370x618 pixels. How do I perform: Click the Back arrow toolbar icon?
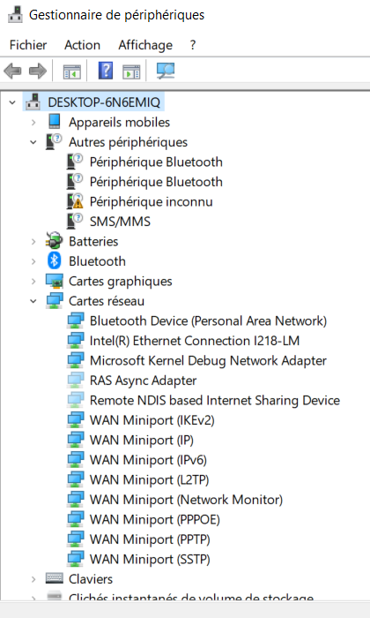[x=12, y=72]
